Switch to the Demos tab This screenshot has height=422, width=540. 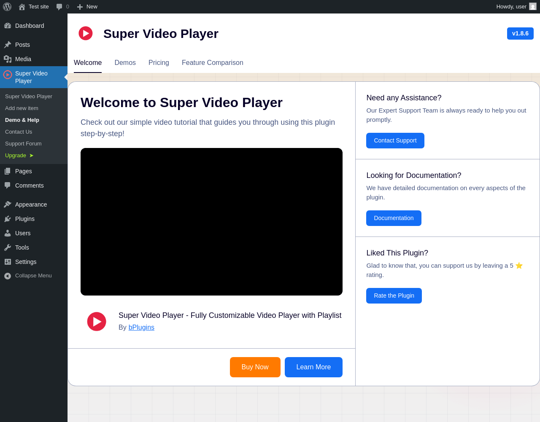pos(125,63)
